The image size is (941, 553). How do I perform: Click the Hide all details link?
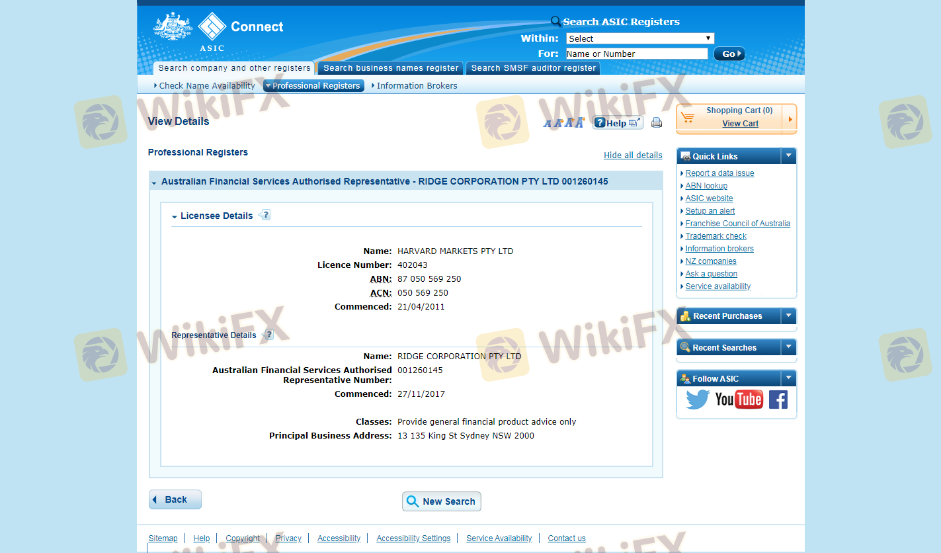point(632,155)
